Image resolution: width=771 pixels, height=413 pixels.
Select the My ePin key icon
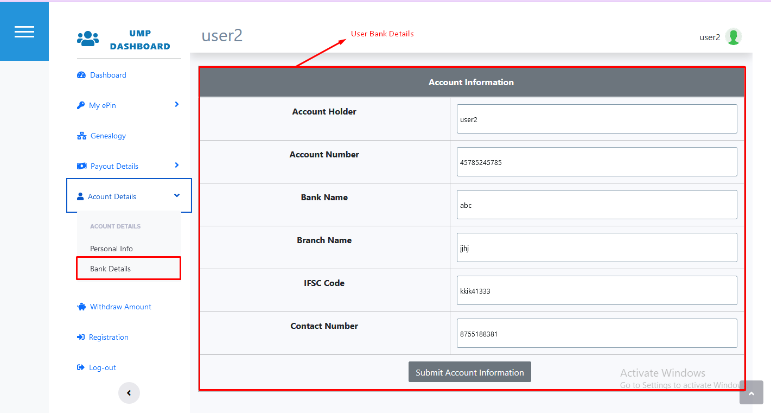81,105
